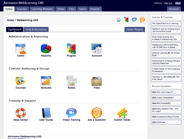The width and height of the screenshot is (184, 139).
Task: Click the Plugins label under Administration
Action: pos(71,56)
